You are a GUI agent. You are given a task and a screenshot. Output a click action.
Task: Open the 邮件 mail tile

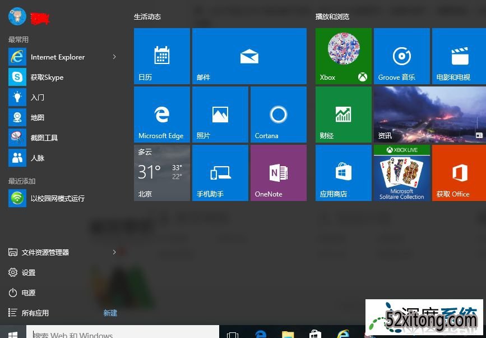(249, 56)
